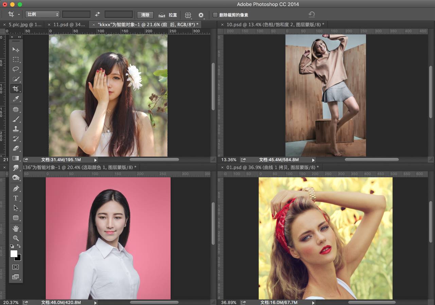Close the 01.psd document tab

pos(222,167)
